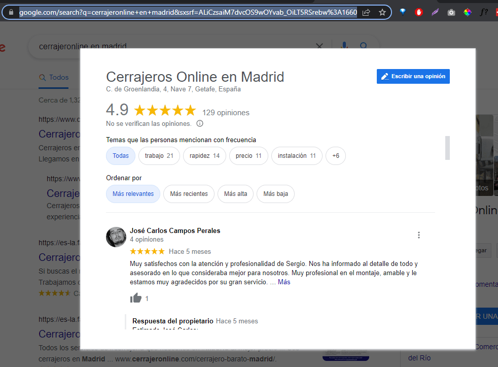Open the f? font finder extension

point(483,12)
